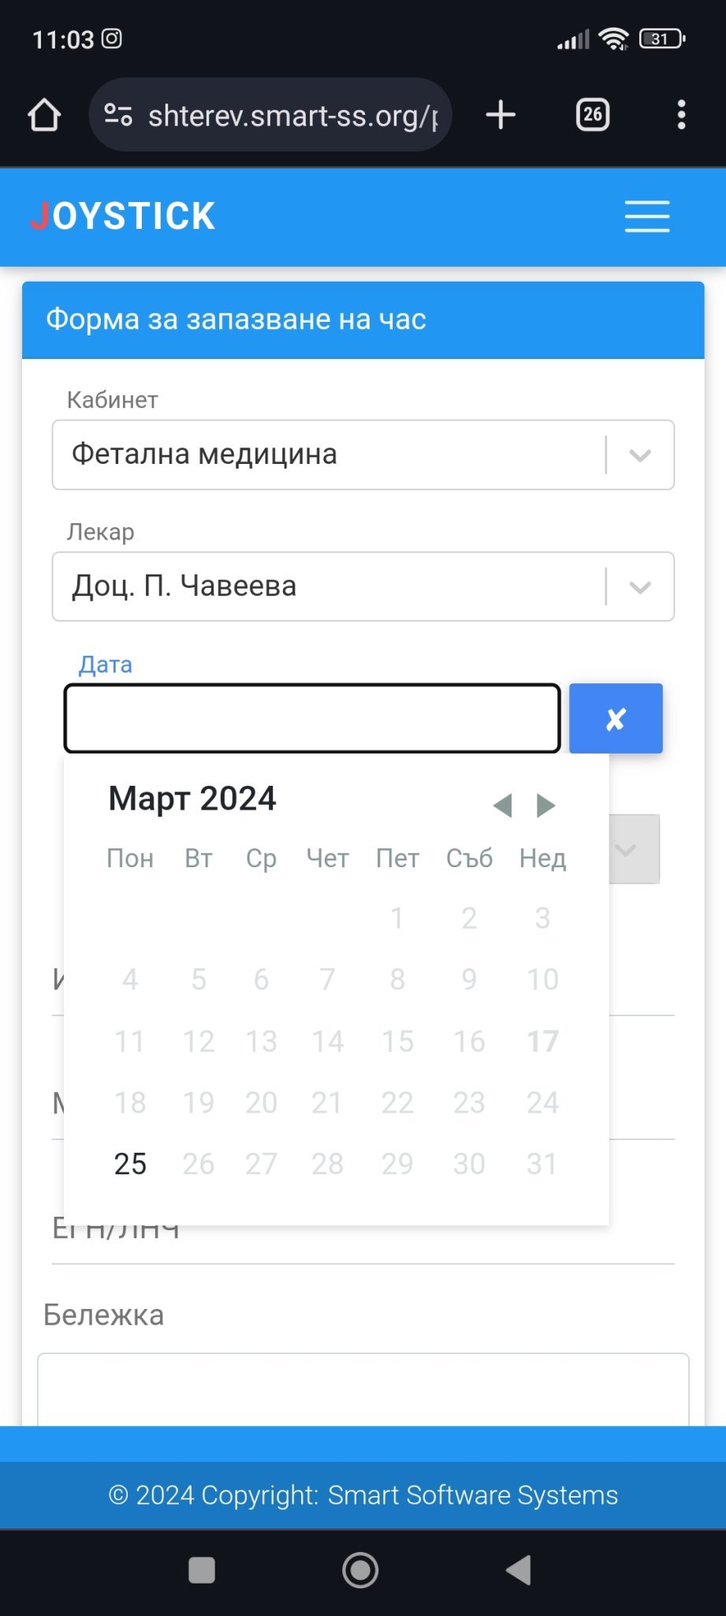
Task: Open a new browser tab
Action: (501, 115)
